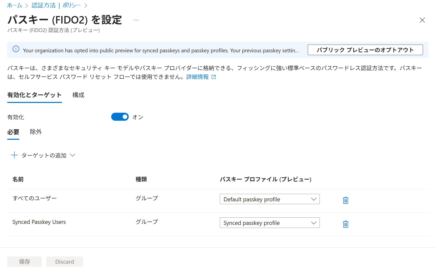435x277 pixels.
Task: Click the 保存 button
Action: (25, 261)
